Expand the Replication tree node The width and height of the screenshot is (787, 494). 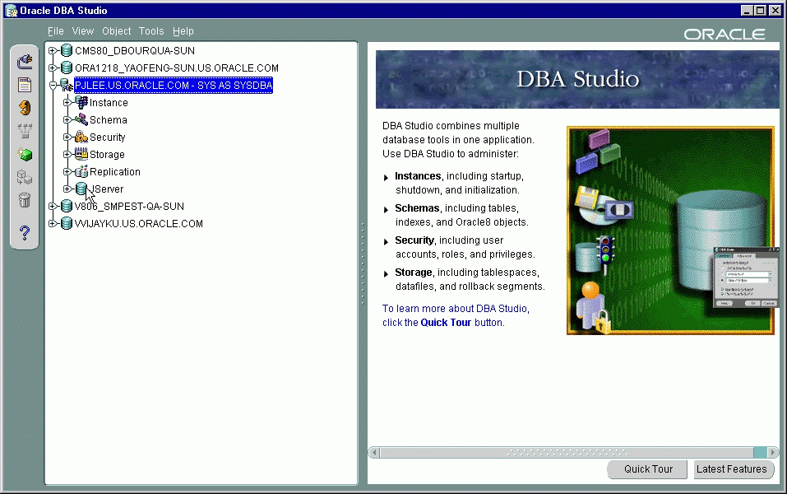pos(69,171)
